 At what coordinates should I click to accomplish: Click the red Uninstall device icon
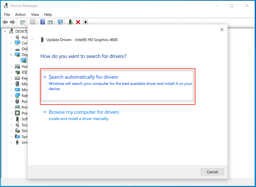pos(78,22)
